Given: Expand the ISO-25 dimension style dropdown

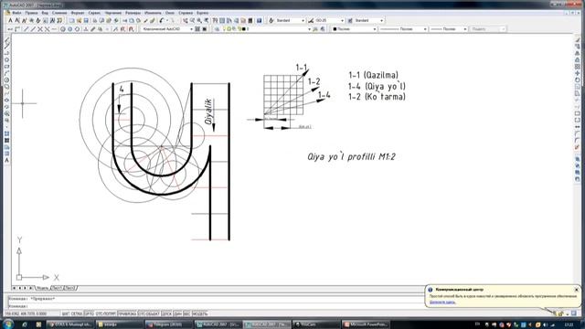Looking at the screenshot, I should (x=342, y=20).
